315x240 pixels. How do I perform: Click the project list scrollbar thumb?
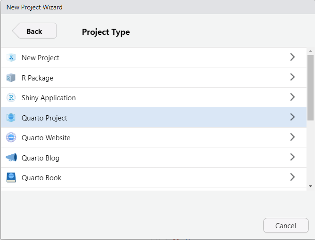click(x=311, y=88)
